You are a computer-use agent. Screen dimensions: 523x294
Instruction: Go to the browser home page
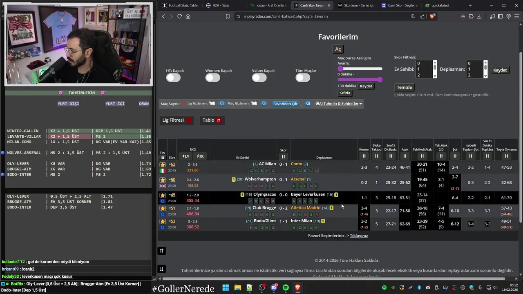point(188,16)
